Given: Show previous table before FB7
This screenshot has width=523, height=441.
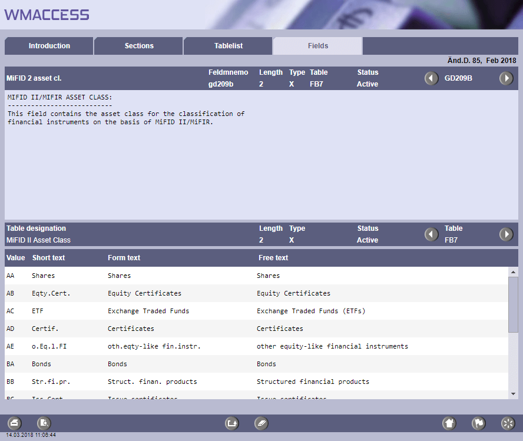Looking at the screenshot, I should (x=432, y=234).
